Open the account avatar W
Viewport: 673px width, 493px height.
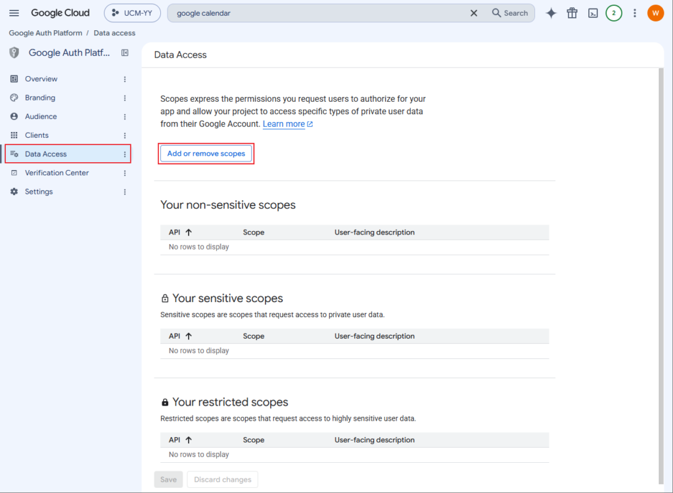point(655,13)
